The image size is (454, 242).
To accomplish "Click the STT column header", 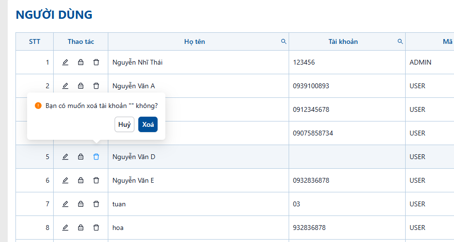I will click(35, 41).
